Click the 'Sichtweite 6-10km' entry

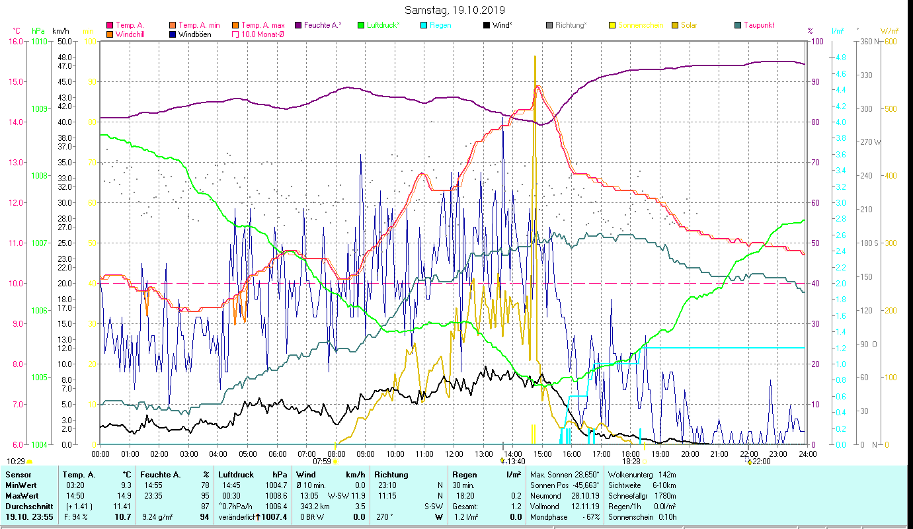coord(642,485)
